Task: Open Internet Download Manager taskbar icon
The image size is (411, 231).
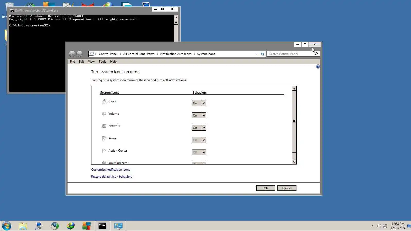Action: coord(71,226)
